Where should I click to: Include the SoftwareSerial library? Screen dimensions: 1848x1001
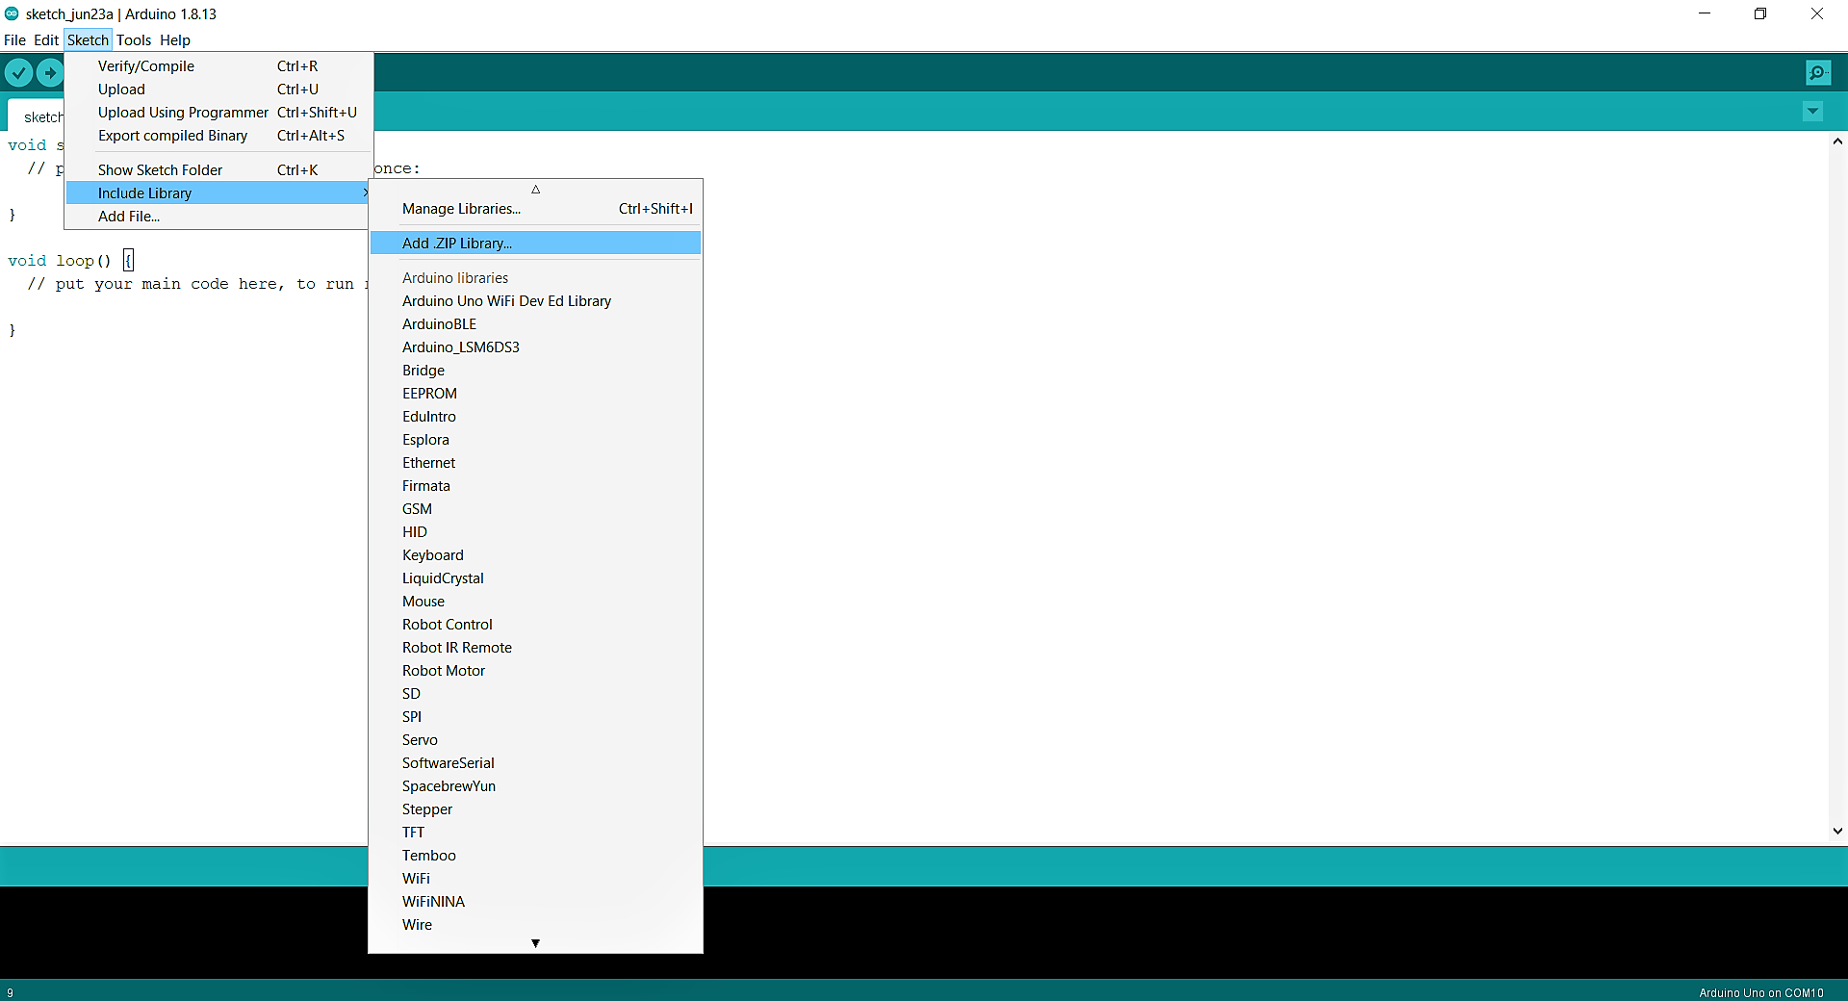coord(535,763)
